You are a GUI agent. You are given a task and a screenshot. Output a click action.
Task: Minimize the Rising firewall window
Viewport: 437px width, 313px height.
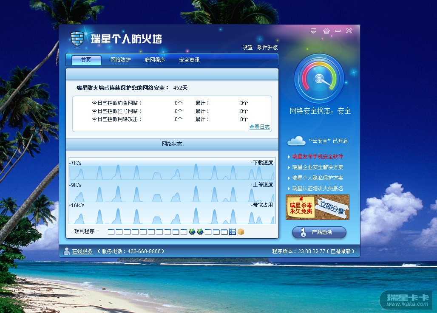[x=338, y=31]
